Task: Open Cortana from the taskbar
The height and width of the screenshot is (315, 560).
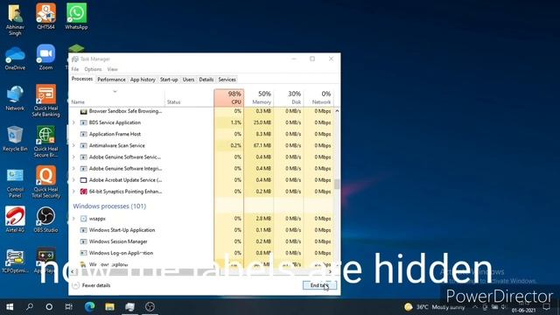Action: [49, 307]
